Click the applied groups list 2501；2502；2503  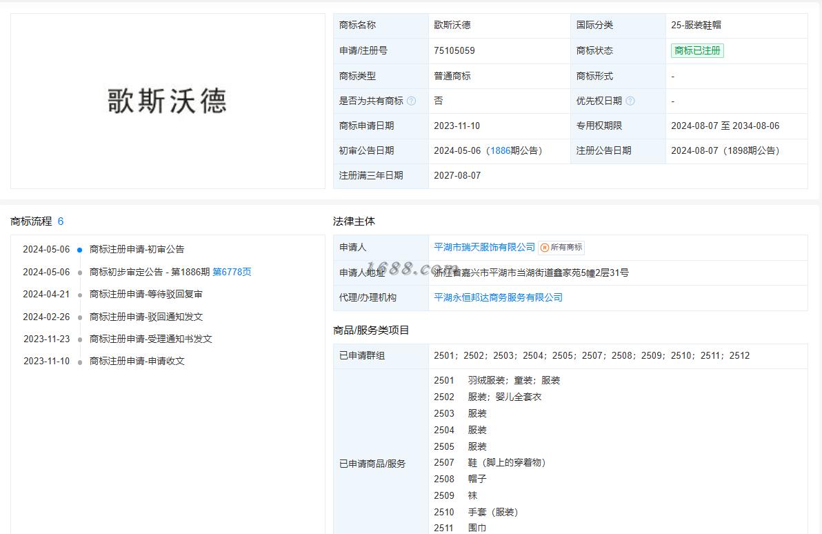(x=592, y=355)
